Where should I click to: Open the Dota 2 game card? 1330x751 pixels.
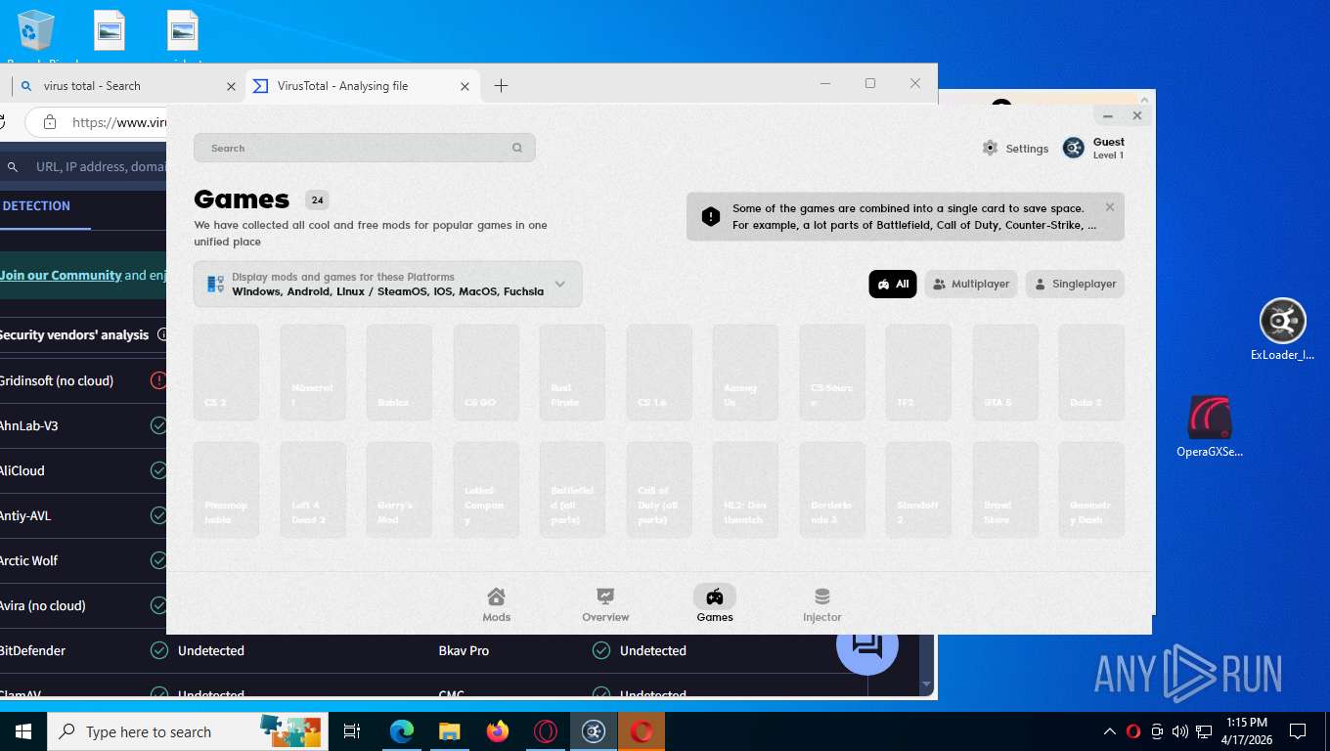pyautogui.click(x=1091, y=373)
